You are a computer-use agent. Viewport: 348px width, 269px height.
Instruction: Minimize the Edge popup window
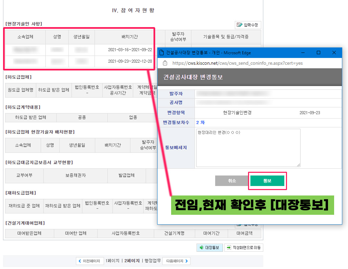[x=303, y=53]
